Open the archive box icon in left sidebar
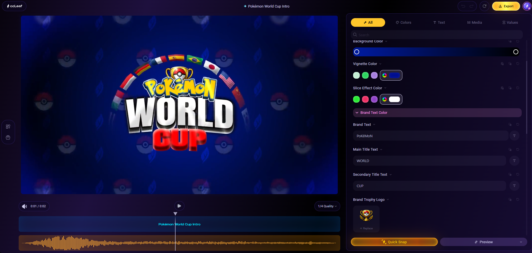 [8, 138]
